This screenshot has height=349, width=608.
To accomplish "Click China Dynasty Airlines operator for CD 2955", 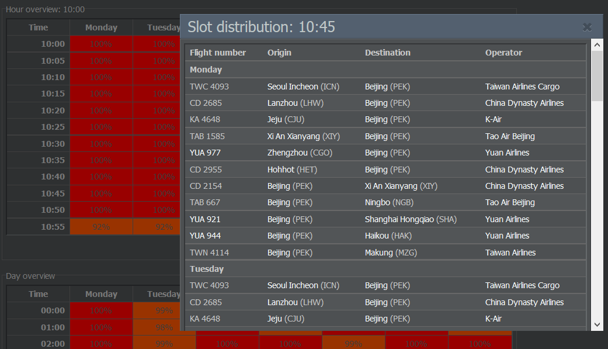I will [524, 170].
